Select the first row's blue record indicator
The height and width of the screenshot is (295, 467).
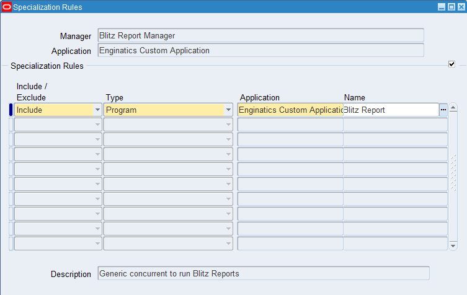(x=11, y=110)
